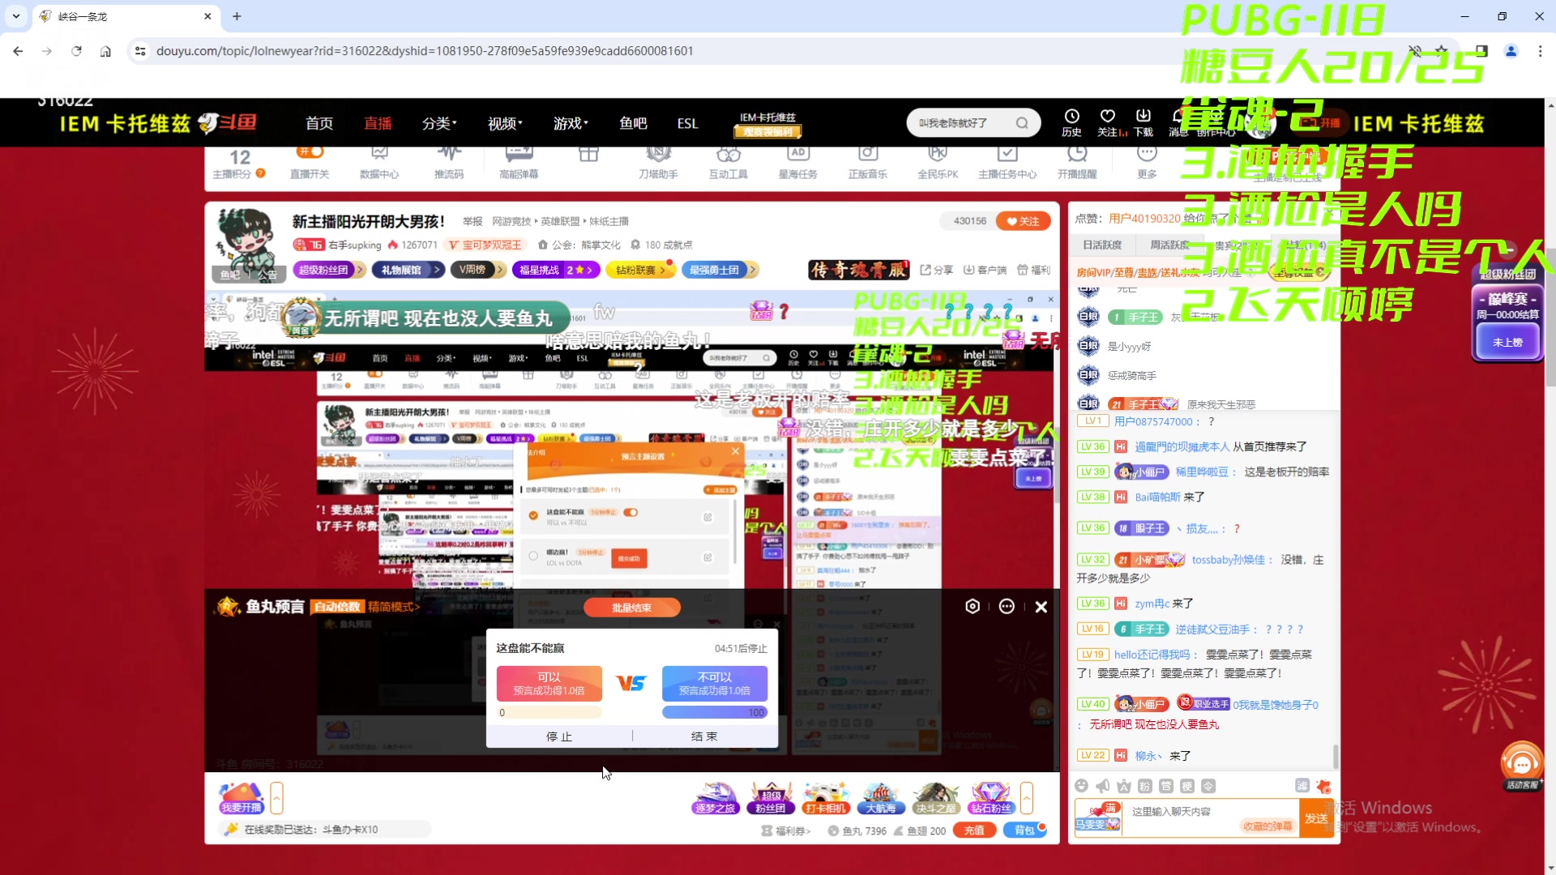Open the 刀塔助手 assistant icon
Screen dimensions: 1556x875
coord(658,162)
